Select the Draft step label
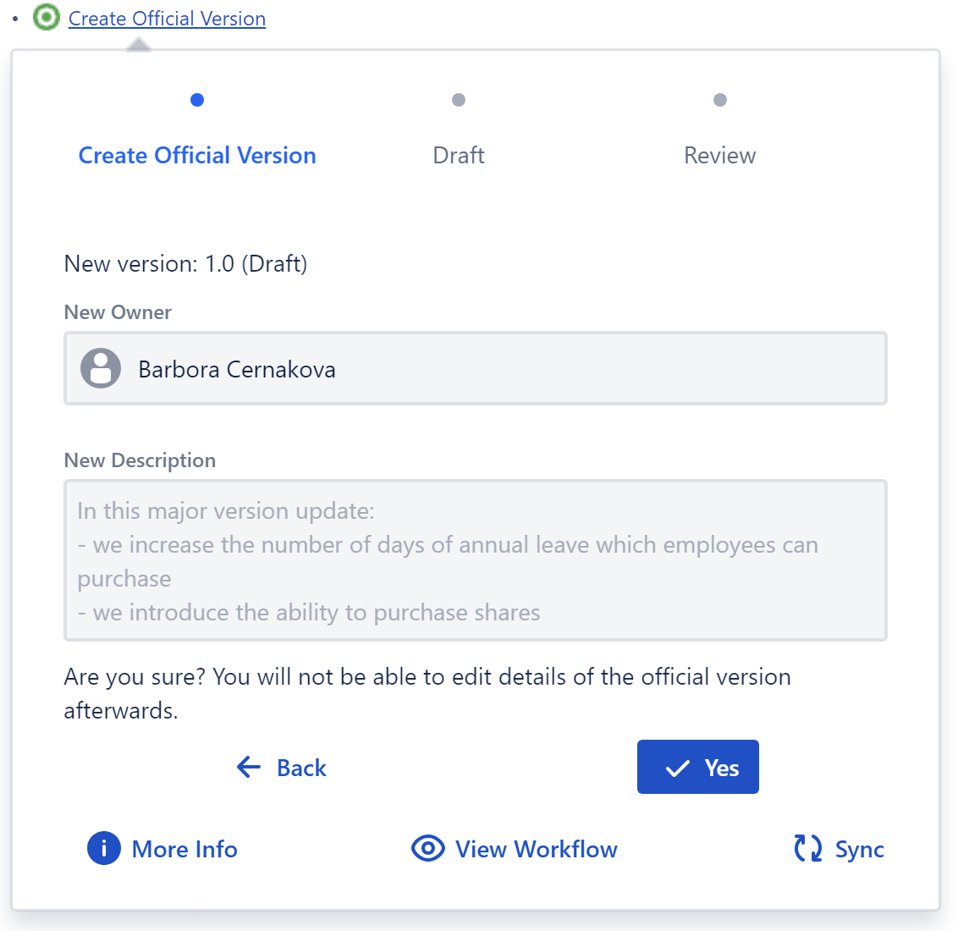958x931 pixels. [459, 156]
